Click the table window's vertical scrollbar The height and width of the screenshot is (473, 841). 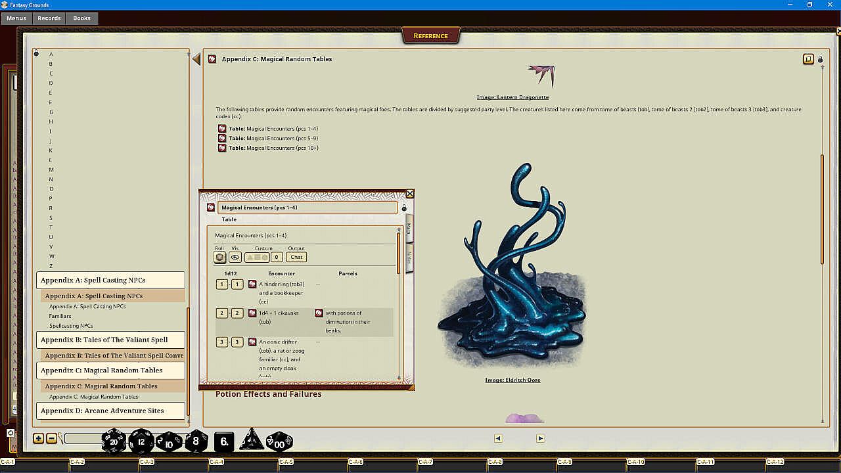click(x=398, y=253)
